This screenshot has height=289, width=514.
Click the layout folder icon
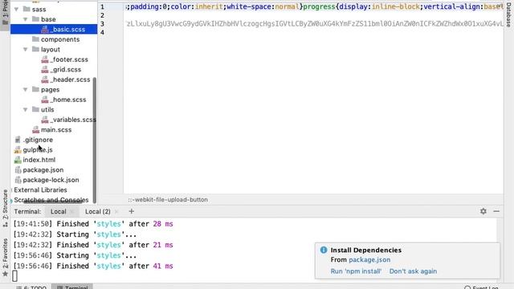(35, 50)
